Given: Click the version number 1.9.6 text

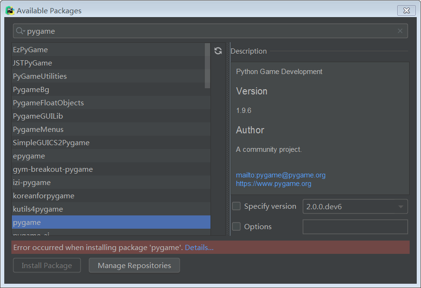Looking at the screenshot, I should click(x=244, y=111).
